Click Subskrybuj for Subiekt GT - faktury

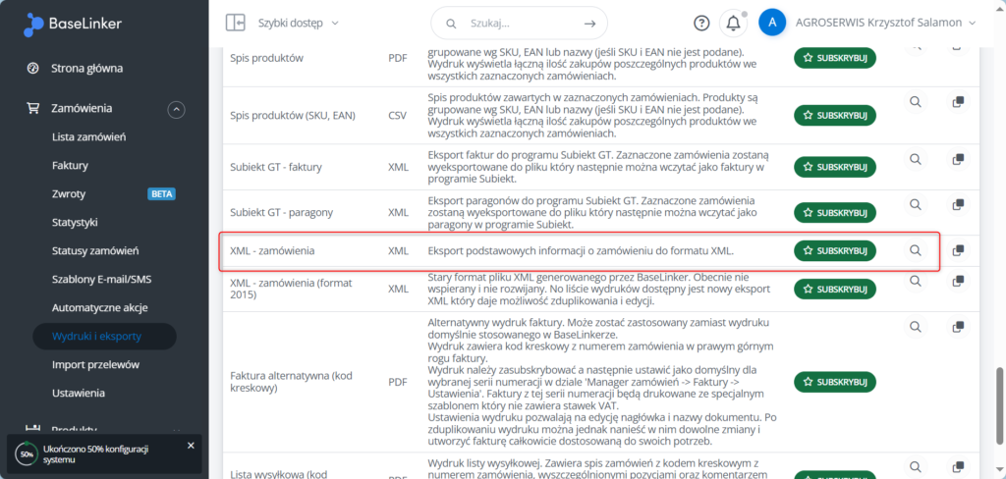pyautogui.click(x=834, y=160)
